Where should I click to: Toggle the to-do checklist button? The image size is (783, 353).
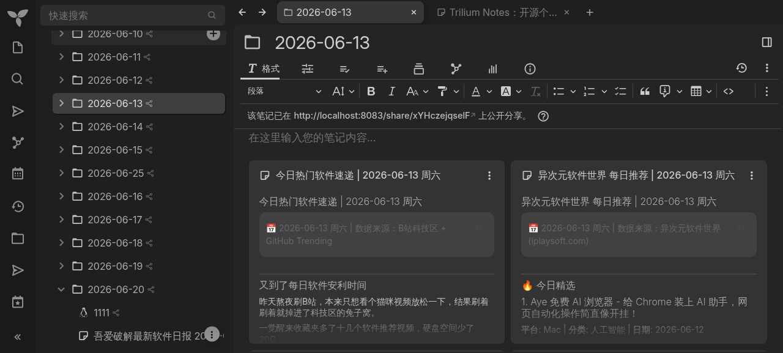tap(620, 91)
